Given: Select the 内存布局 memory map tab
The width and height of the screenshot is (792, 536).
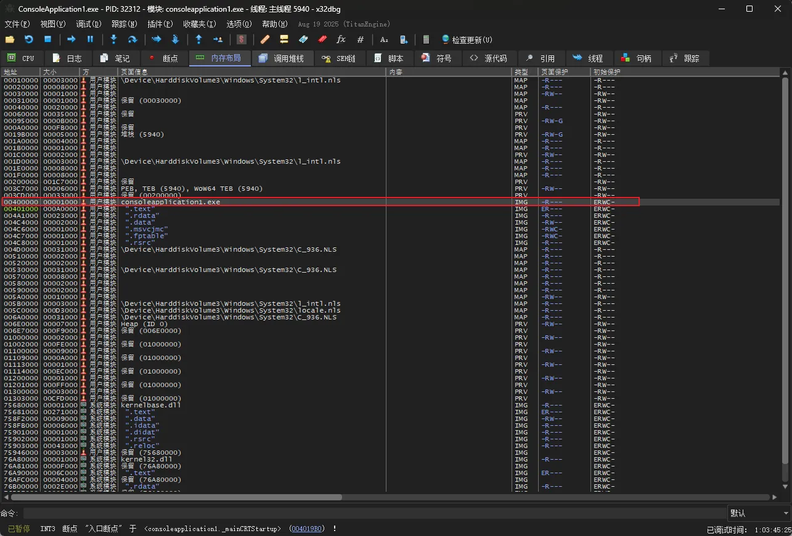Looking at the screenshot, I should (x=219, y=58).
